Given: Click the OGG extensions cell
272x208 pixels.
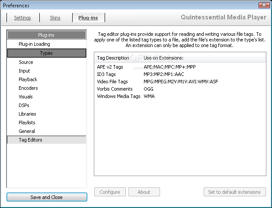Looking at the screenshot, I should click(148, 89).
